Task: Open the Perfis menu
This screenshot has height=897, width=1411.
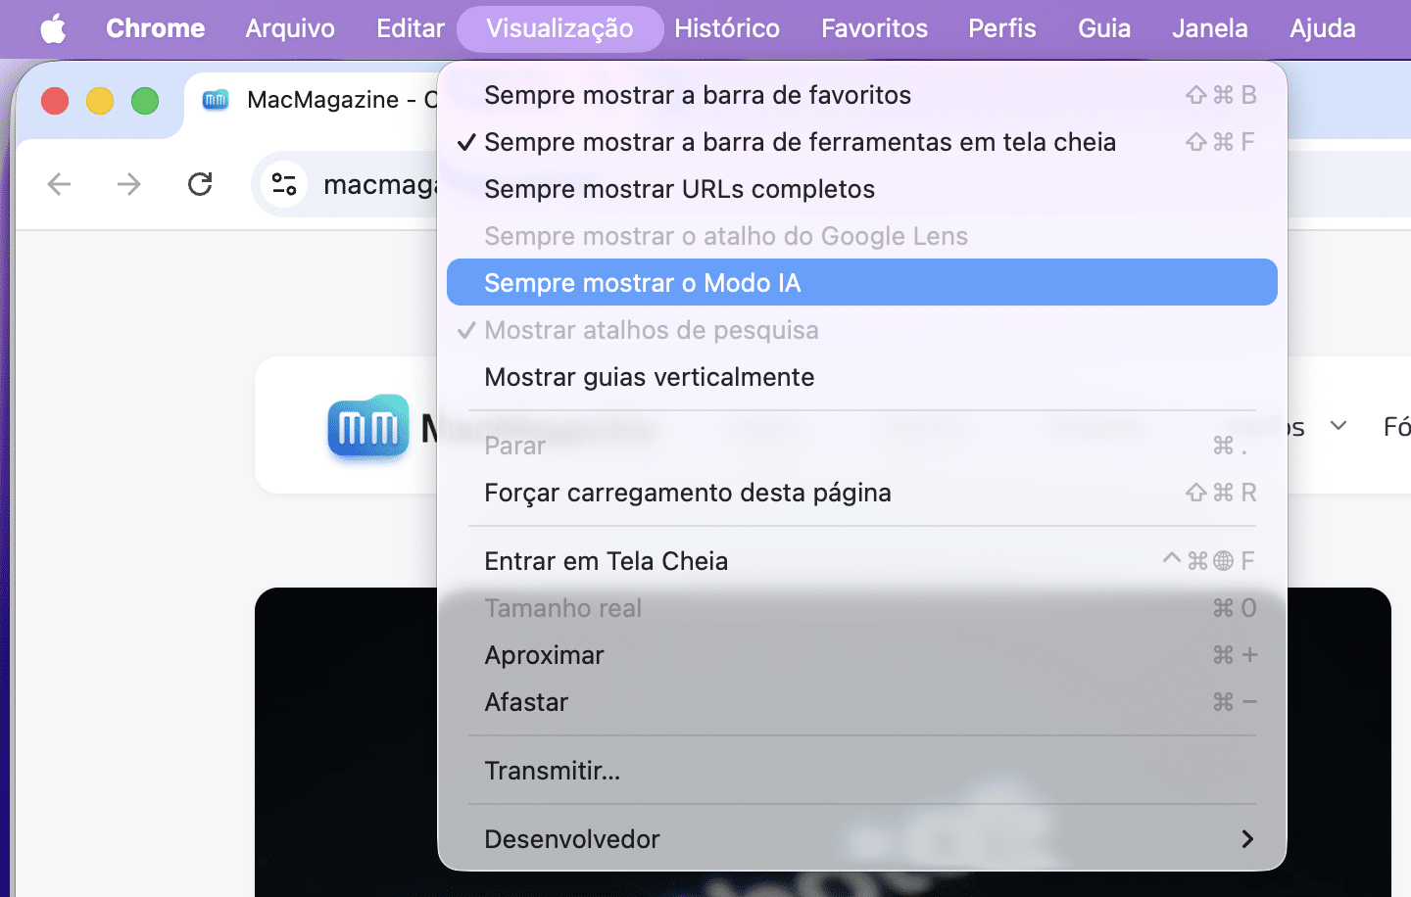Action: pos(1002,28)
